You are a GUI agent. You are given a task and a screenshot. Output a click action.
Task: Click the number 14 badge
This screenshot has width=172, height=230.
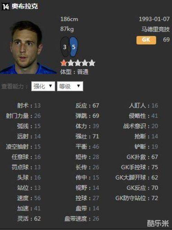(x=6, y=7)
